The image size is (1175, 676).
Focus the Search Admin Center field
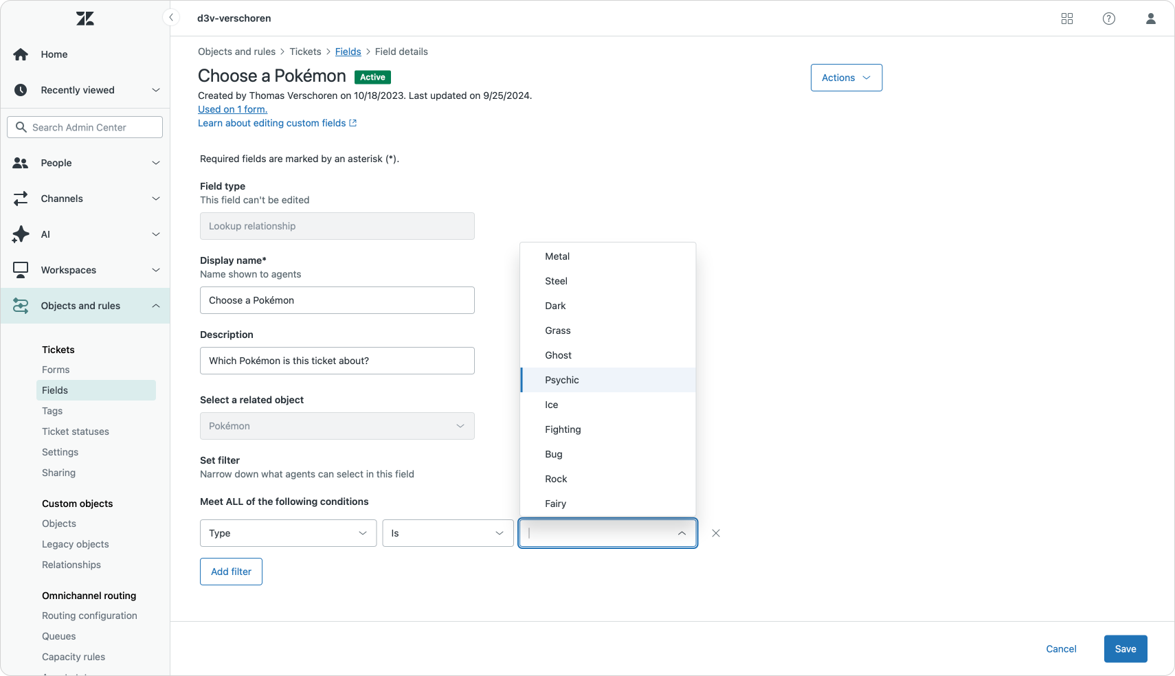(85, 127)
